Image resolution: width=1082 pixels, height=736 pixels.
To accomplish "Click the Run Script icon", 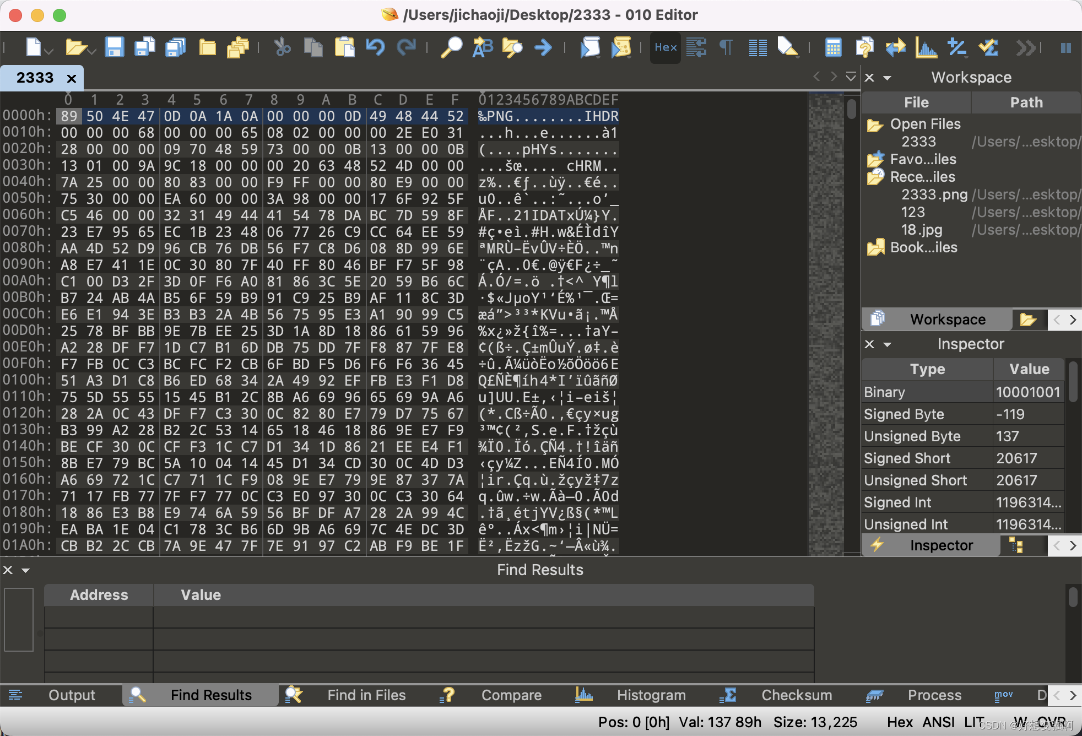I will pos(589,47).
